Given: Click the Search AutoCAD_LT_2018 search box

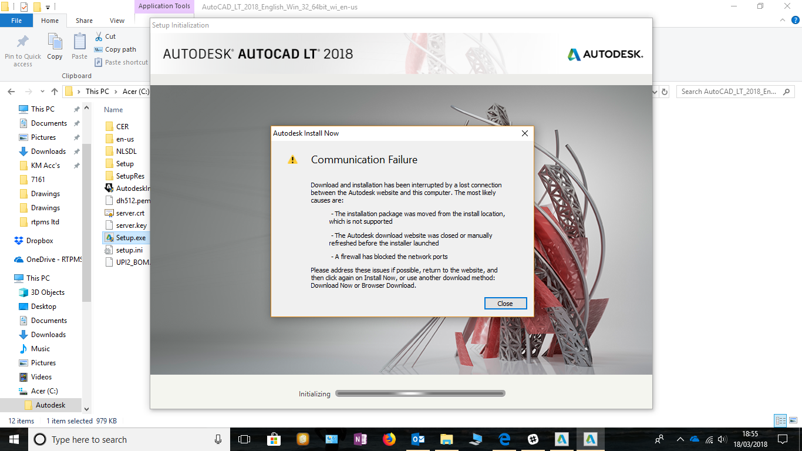Looking at the screenshot, I should pyautogui.click(x=735, y=92).
